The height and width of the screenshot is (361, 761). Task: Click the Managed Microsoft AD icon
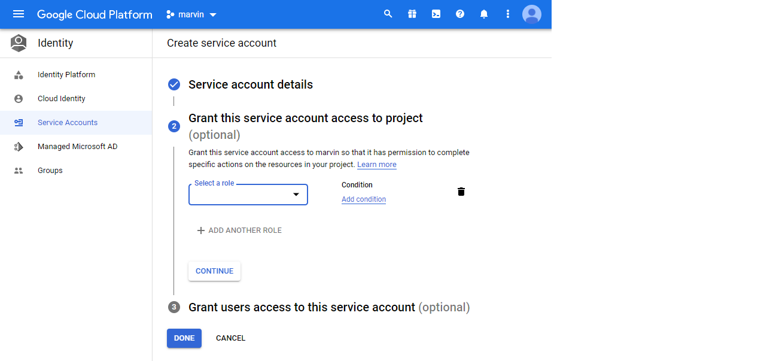[x=19, y=147]
